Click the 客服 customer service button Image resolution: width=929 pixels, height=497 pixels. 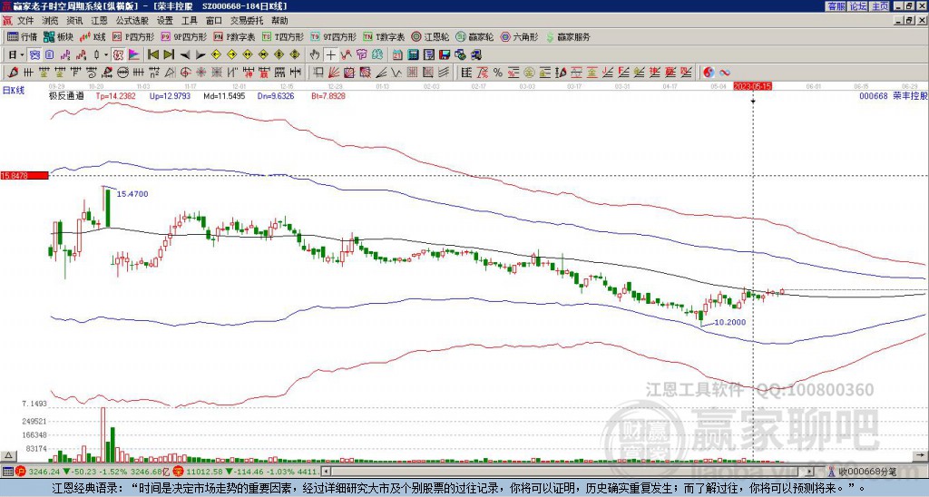(x=836, y=6)
